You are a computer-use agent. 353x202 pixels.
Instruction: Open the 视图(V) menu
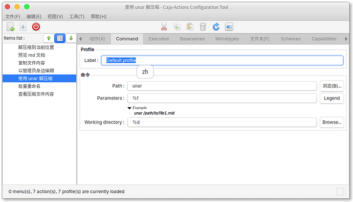tap(55, 17)
